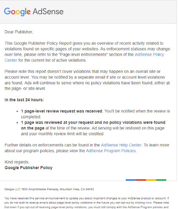Click the red segment of color bar

141,180
